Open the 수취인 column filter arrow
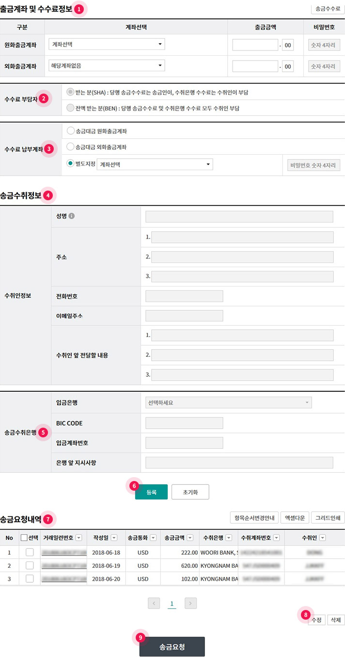Viewport: 345px width, 657px height. click(322, 537)
